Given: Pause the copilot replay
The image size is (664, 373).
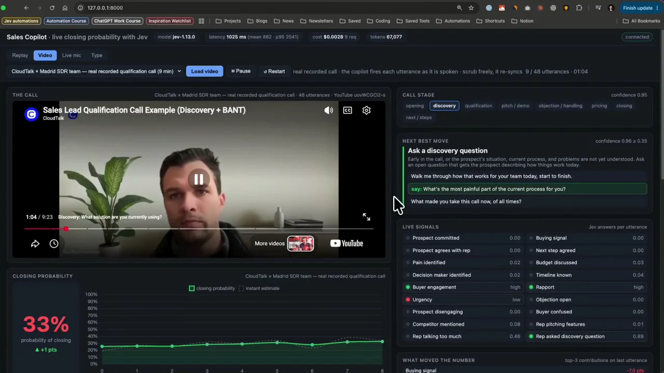Looking at the screenshot, I should pyautogui.click(x=241, y=71).
